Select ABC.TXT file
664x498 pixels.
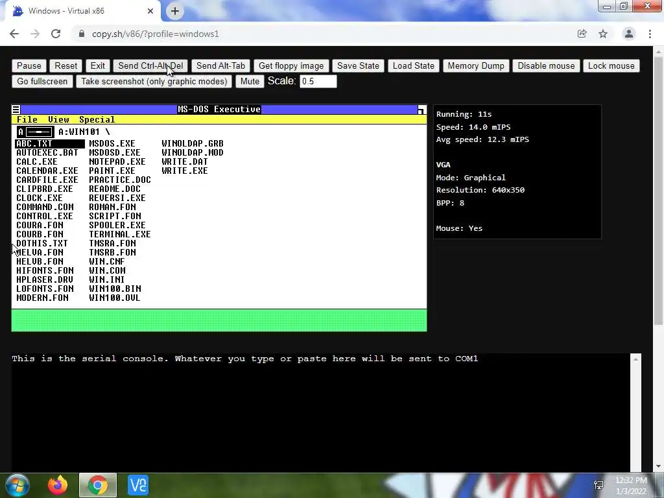pos(50,143)
